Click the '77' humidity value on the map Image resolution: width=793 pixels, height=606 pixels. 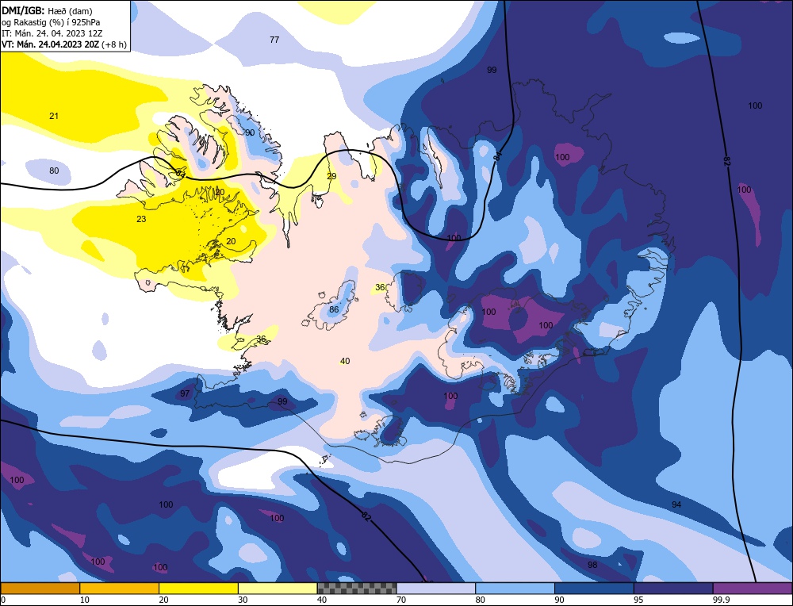click(x=274, y=40)
